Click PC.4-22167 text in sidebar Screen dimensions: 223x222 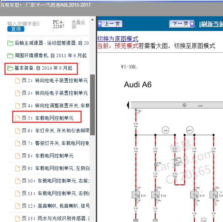(59, 24)
